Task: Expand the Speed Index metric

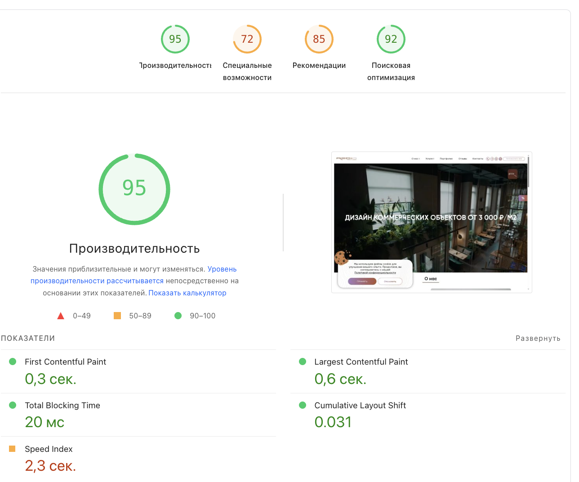Action: pyautogui.click(x=138, y=459)
